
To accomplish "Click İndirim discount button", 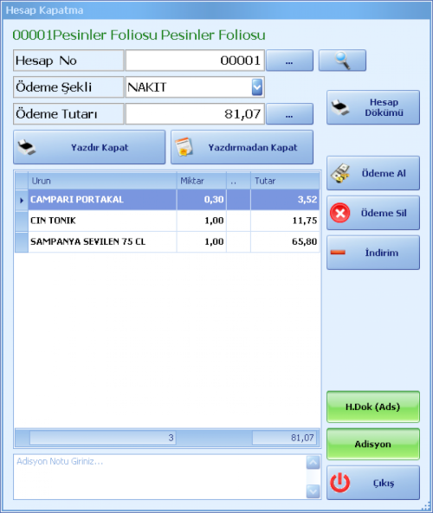I will pos(373,253).
